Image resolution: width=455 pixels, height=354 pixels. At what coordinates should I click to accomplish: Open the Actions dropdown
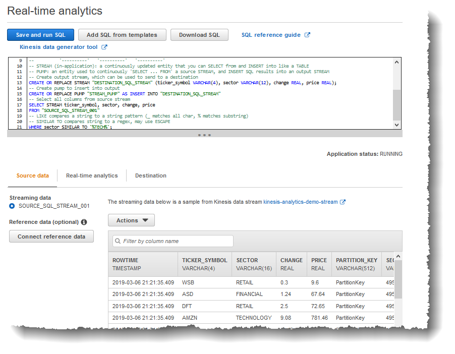(x=131, y=220)
